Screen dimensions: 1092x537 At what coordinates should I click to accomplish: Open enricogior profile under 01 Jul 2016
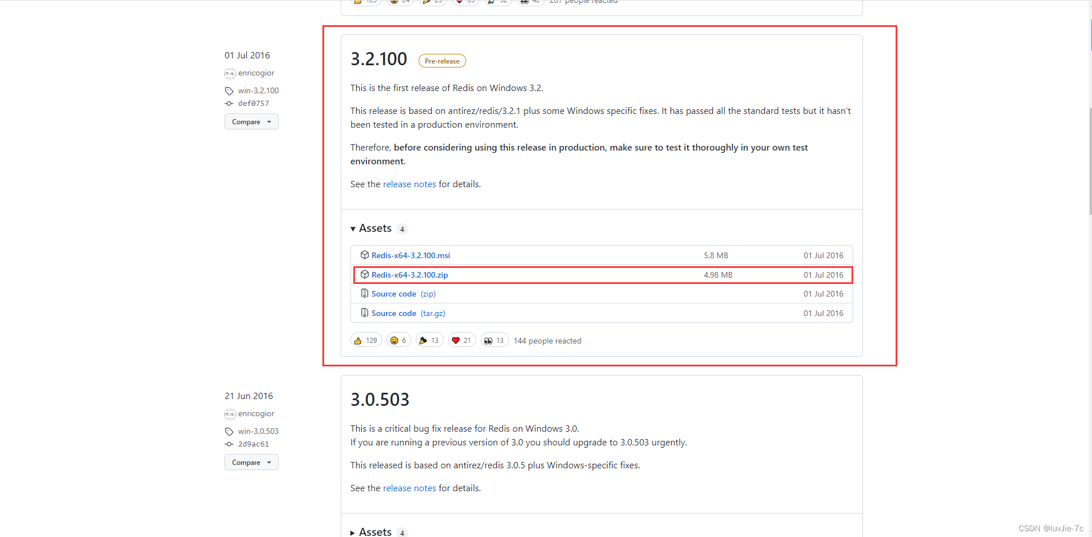pyautogui.click(x=256, y=73)
